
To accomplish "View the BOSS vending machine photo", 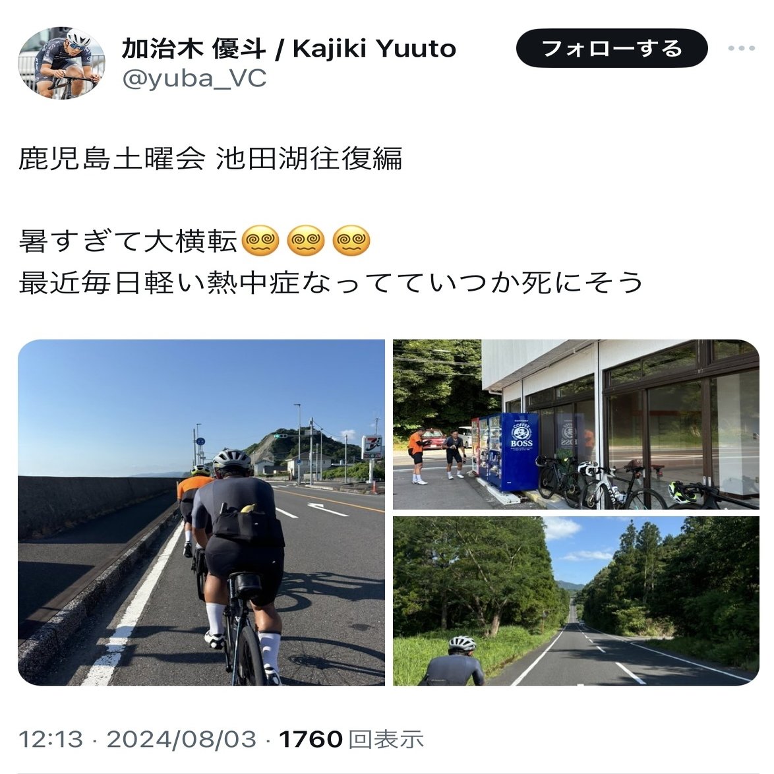I will [x=576, y=425].
